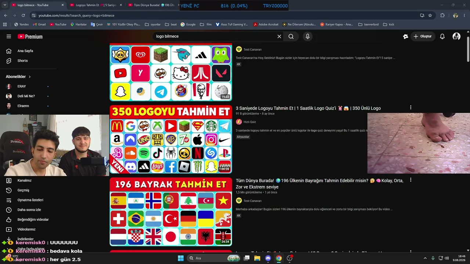Open the Windows Start menu
This screenshot has width=470, height=264.
[x=181, y=258]
